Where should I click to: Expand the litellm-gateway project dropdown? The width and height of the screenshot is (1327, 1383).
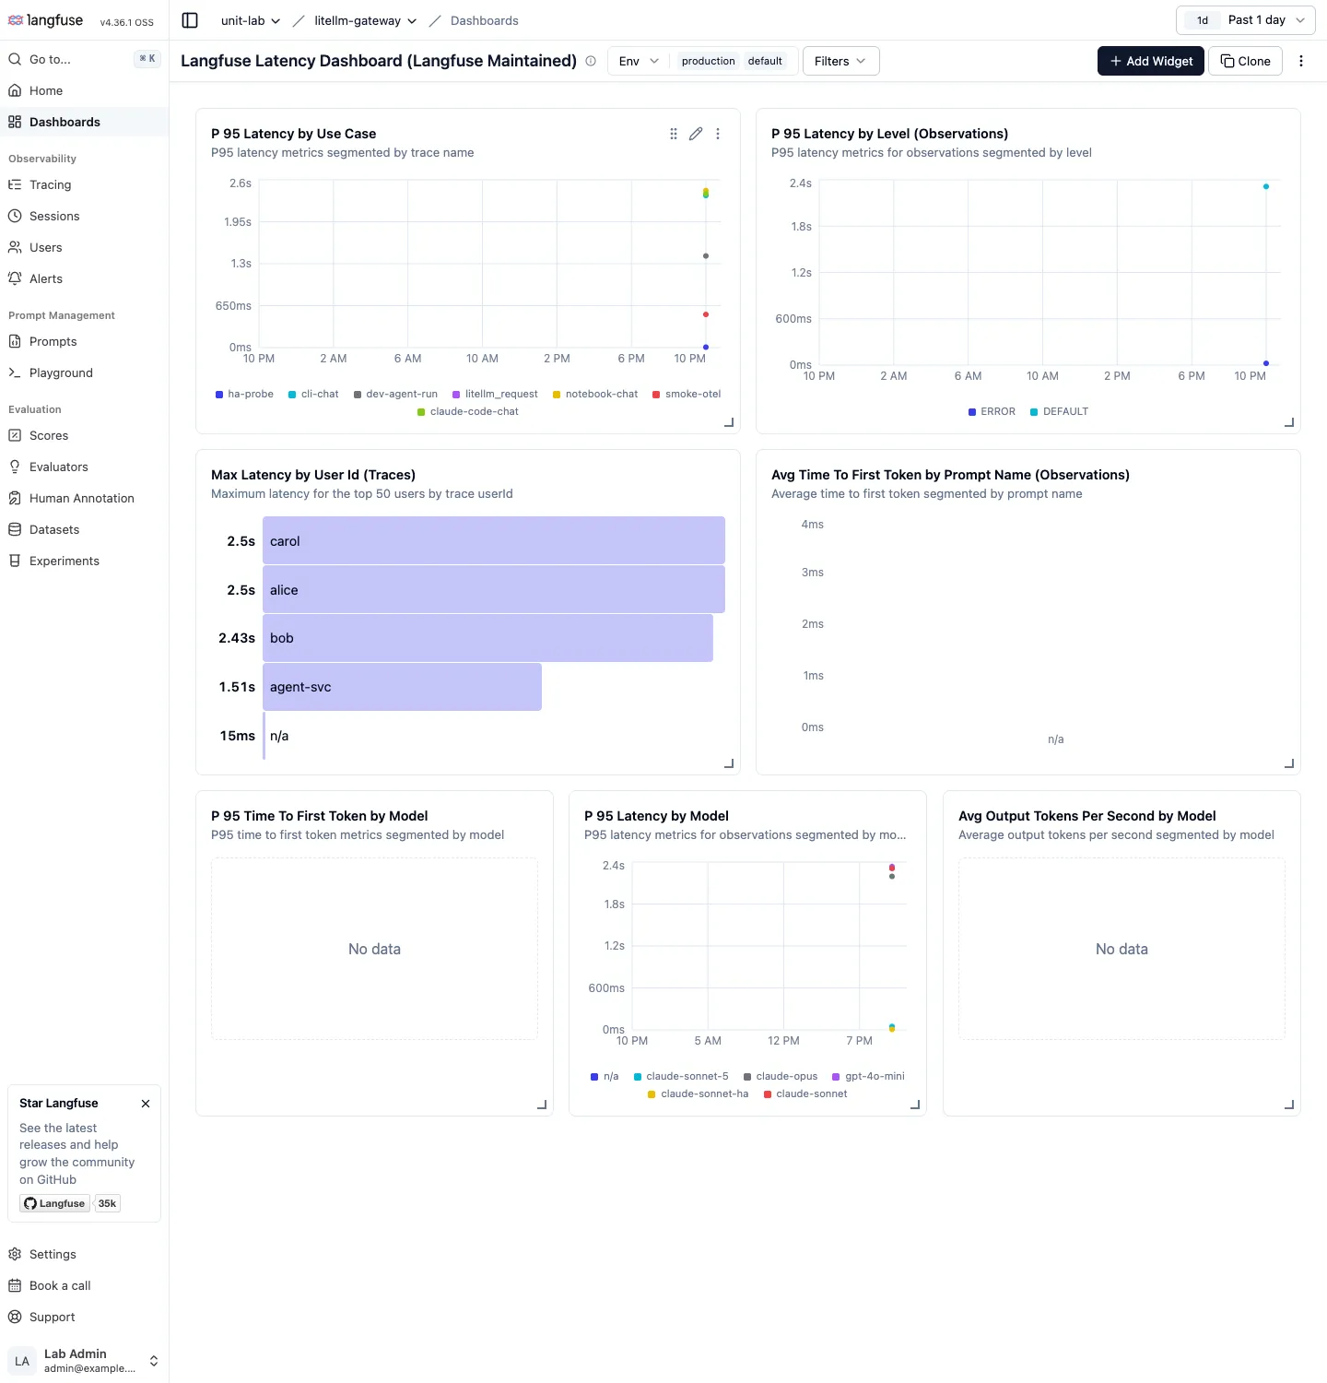tap(366, 20)
